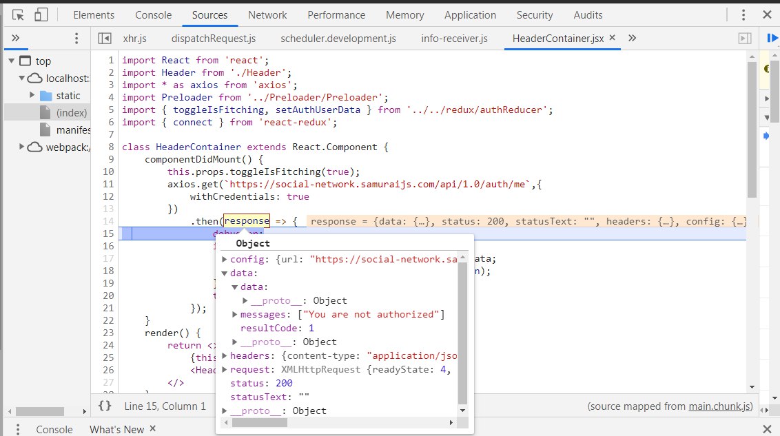
Task: Click editor scroll-up arrow
Action: (752, 56)
